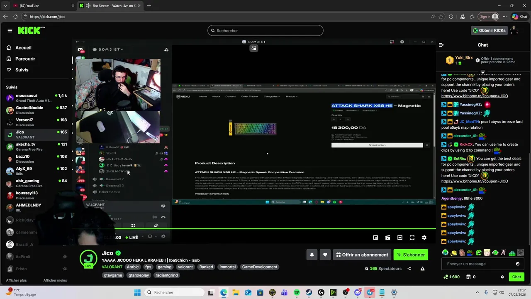Open koussay113 channel in followed list
531x299 pixels.
[37, 195]
